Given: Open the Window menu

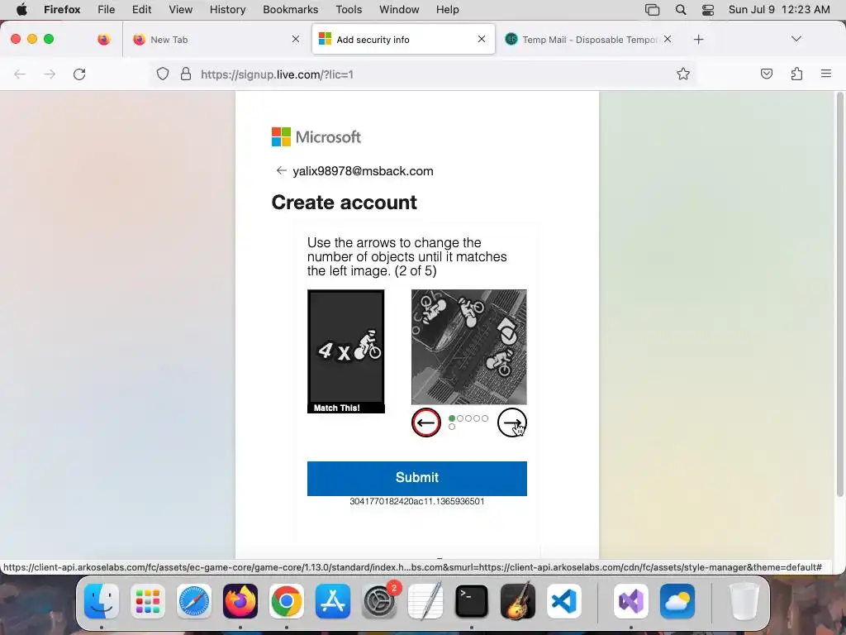Looking at the screenshot, I should pos(399,10).
